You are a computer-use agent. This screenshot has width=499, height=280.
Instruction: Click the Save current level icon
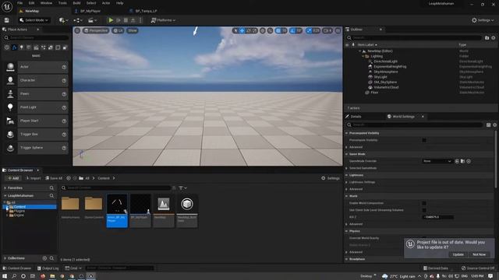tap(7, 20)
